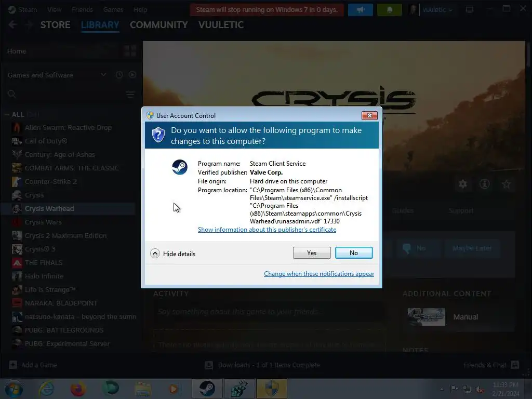This screenshot has height=399, width=532.
Task: Open game info icon
Action: [485, 184]
